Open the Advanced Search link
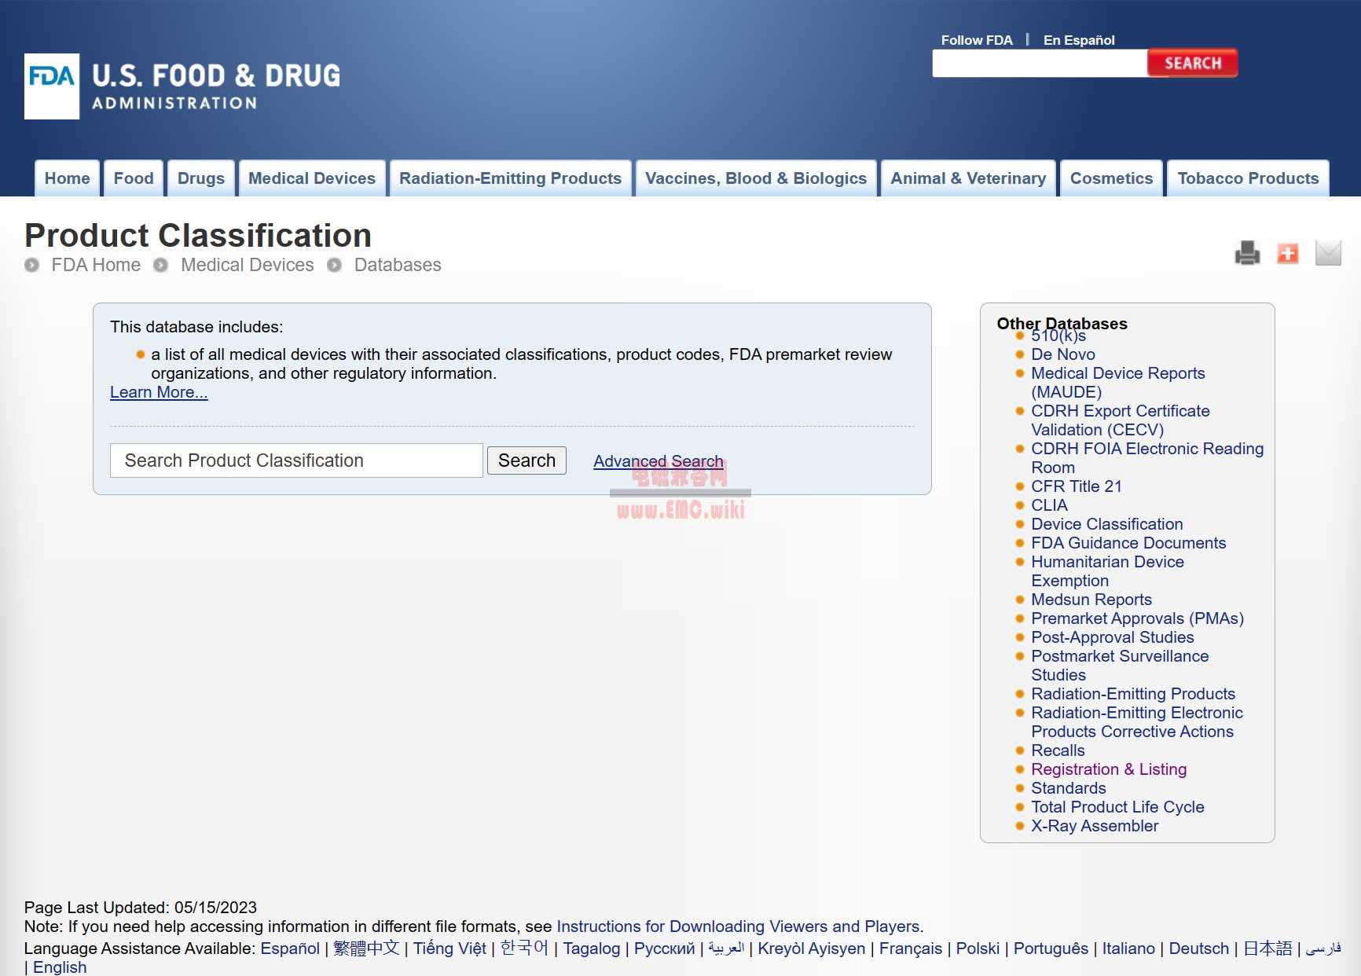Viewport: 1361px width, 976px height. 658,461
